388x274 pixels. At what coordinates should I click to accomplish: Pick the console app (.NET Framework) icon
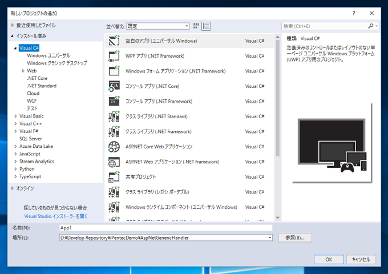pyautogui.click(x=114, y=101)
